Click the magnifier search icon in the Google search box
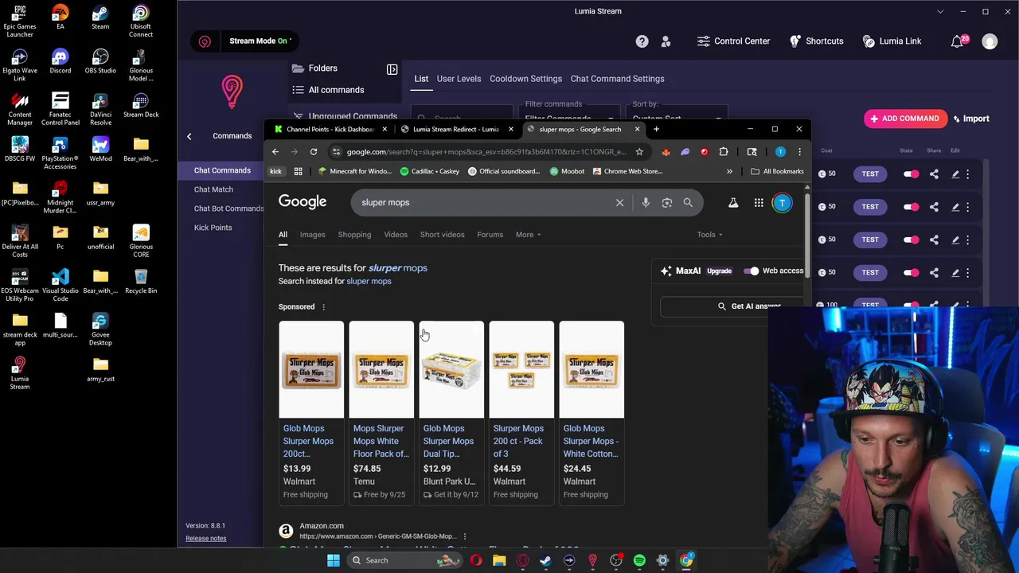The image size is (1019, 573). point(688,203)
